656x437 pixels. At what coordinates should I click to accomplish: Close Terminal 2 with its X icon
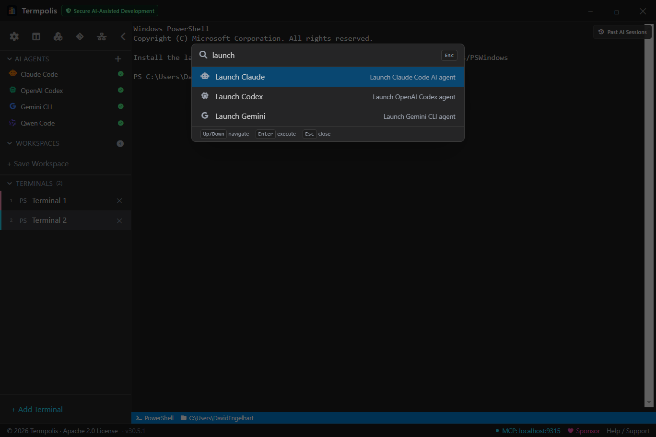coord(119,221)
